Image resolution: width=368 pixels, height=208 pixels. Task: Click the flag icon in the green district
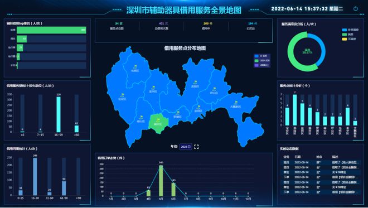(158, 120)
